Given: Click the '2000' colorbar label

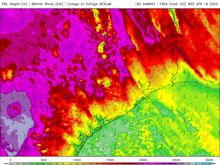Looking at the screenshot, I should [x=143, y=160].
